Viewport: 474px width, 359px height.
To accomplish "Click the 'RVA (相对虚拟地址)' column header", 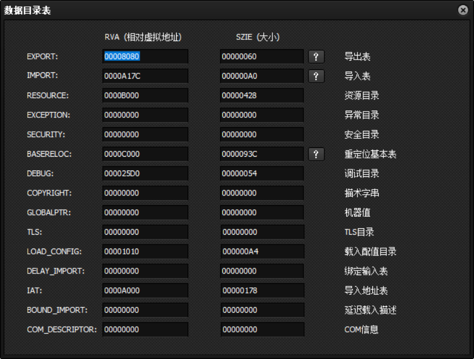I will point(143,37).
